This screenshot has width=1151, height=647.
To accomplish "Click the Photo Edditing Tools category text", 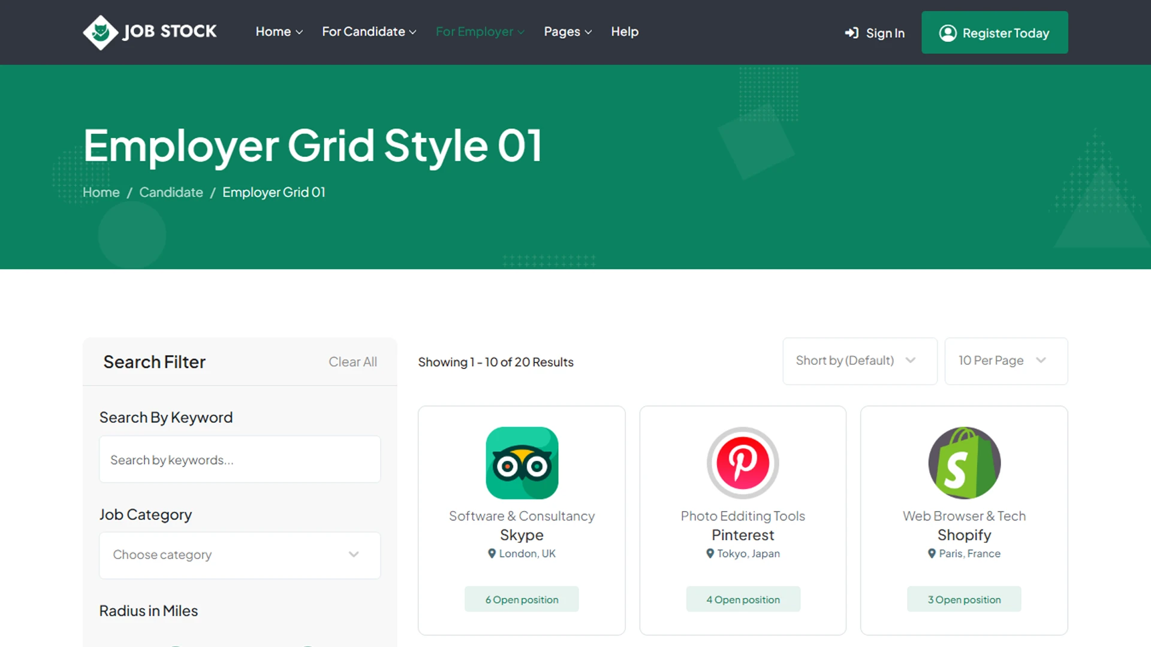I will 743,516.
